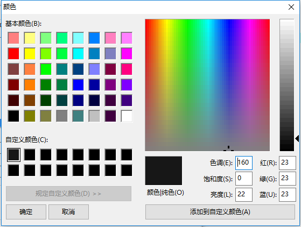The image size is (301, 227).
Task: Confirm with the 确定 button
Action: coord(26,212)
